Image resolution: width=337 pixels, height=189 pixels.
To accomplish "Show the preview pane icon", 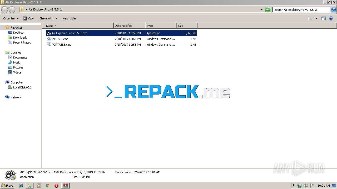I will tap(324, 18).
